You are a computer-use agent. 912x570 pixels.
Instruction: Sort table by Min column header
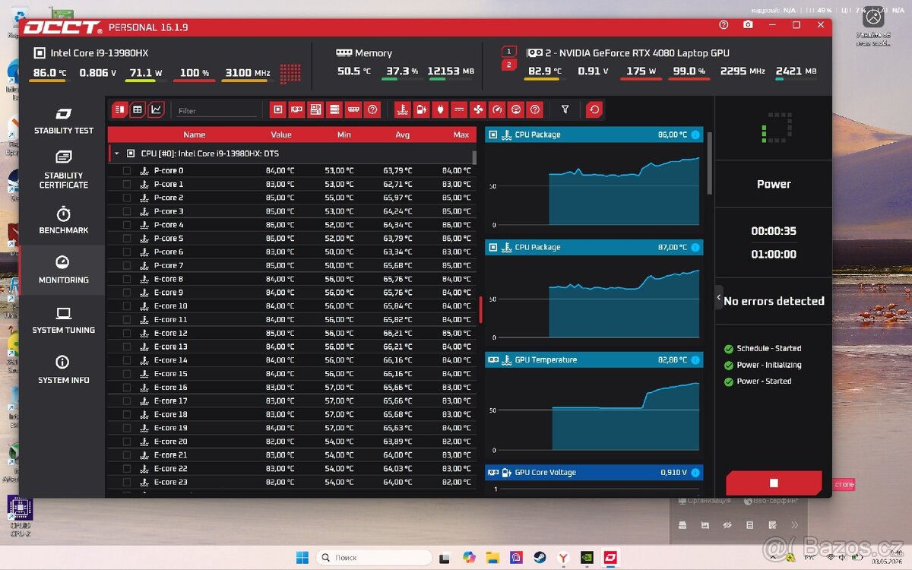344,135
